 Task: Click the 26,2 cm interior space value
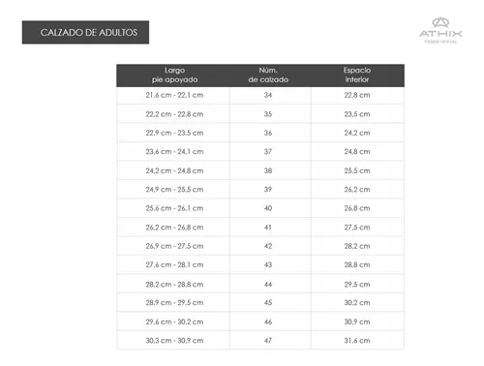pyautogui.click(x=357, y=190)
